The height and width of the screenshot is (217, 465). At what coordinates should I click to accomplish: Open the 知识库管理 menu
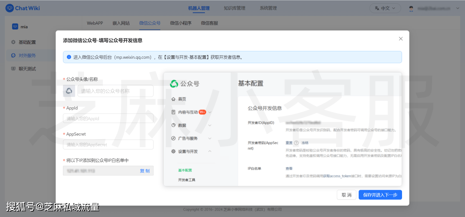pyautogui.click(x=234, y=8)
